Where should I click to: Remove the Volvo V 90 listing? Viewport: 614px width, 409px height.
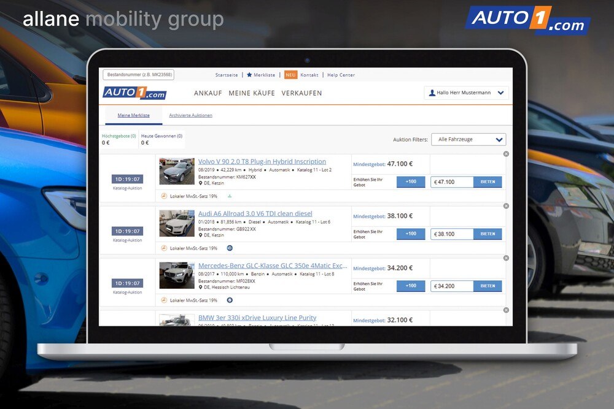[x=506, y=154]
